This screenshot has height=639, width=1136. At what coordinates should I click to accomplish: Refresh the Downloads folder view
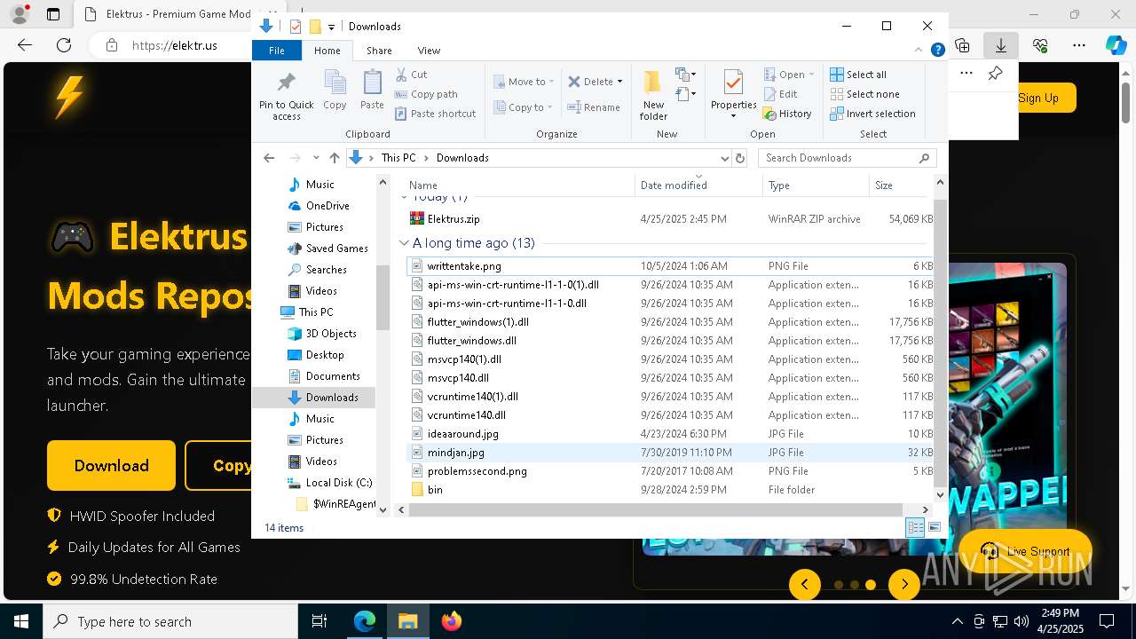pyautogui.click(x=740, y=158)
